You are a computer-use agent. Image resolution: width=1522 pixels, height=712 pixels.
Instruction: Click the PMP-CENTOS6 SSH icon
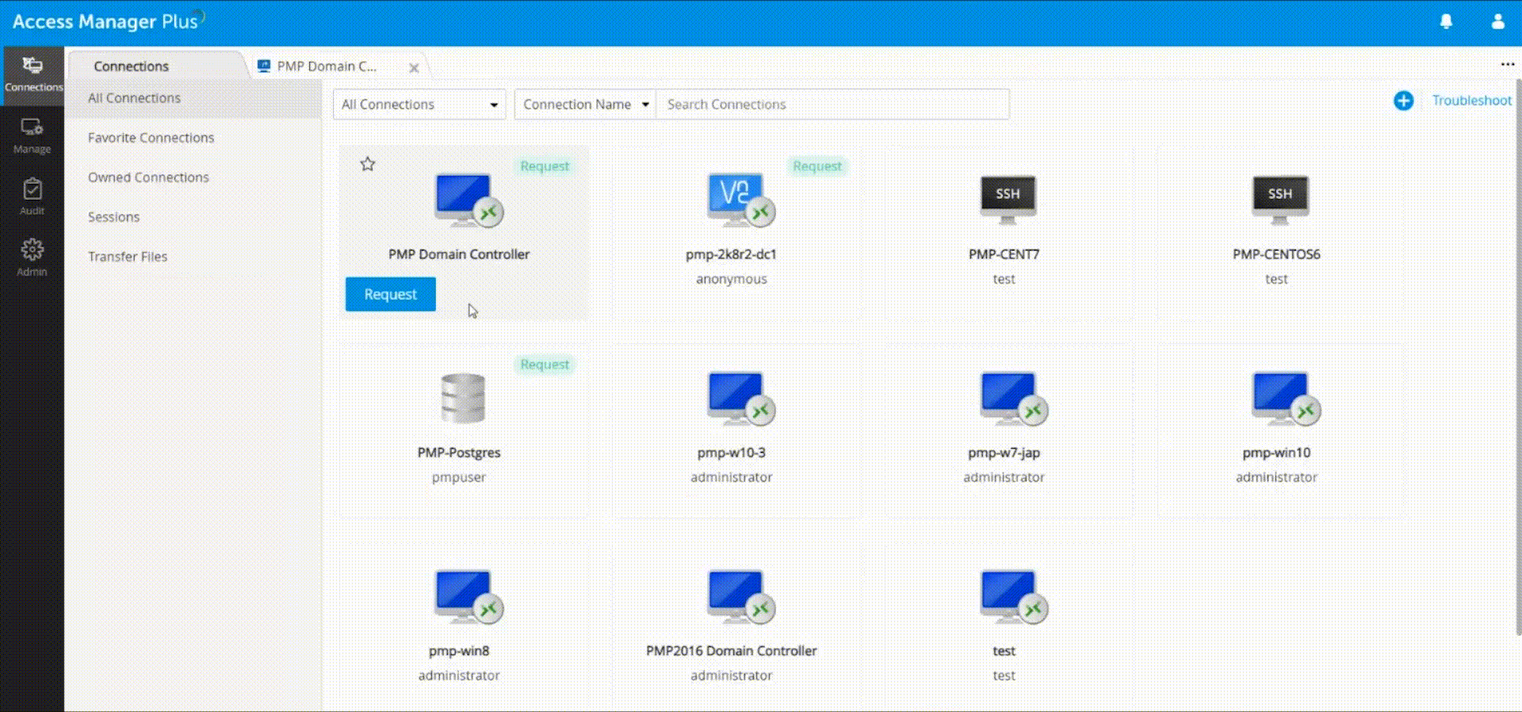pos(1279,198)
